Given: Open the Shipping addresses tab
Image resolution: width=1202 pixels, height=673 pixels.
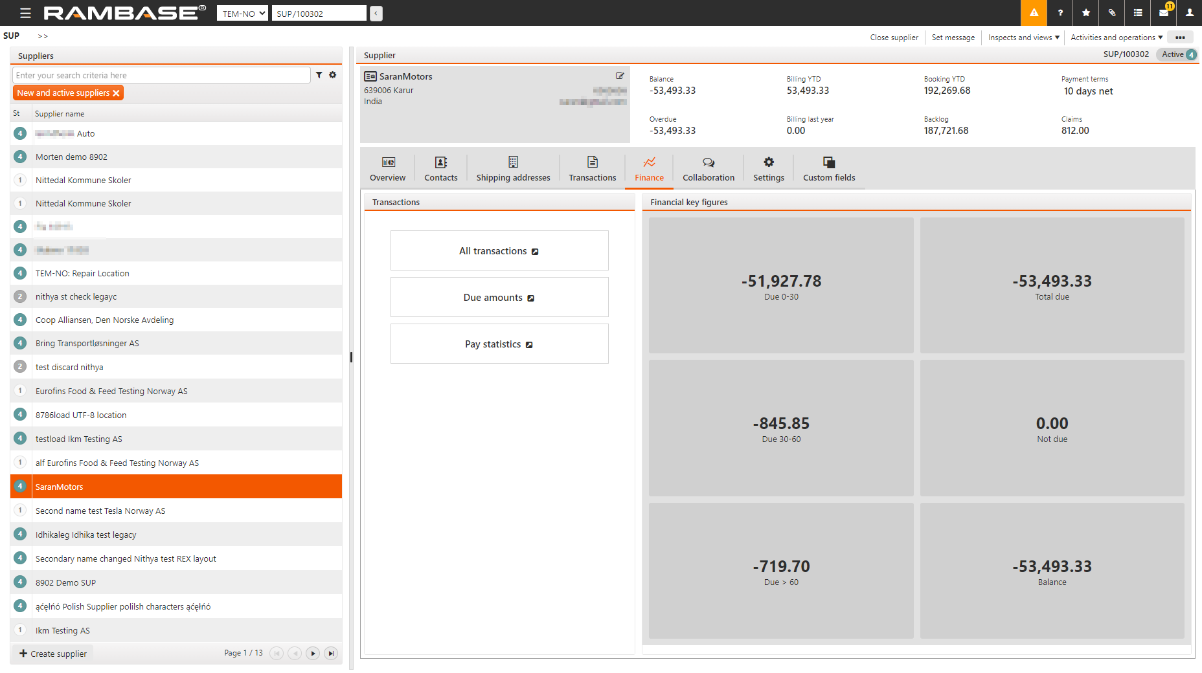Looking at the screenshot, I should pos(513,168).
